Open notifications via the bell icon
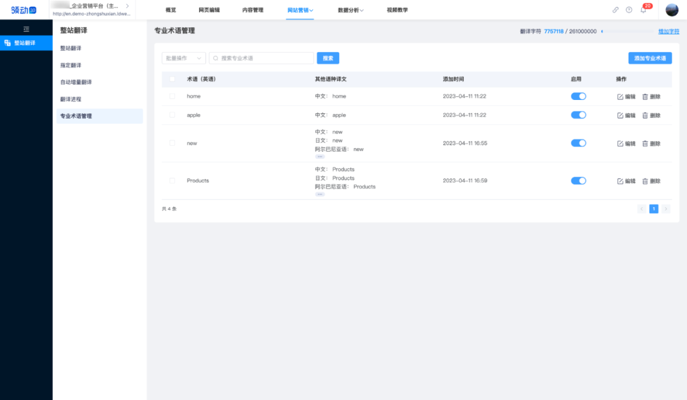This screenshot has height=400, width=687. (x=644, y=10)
